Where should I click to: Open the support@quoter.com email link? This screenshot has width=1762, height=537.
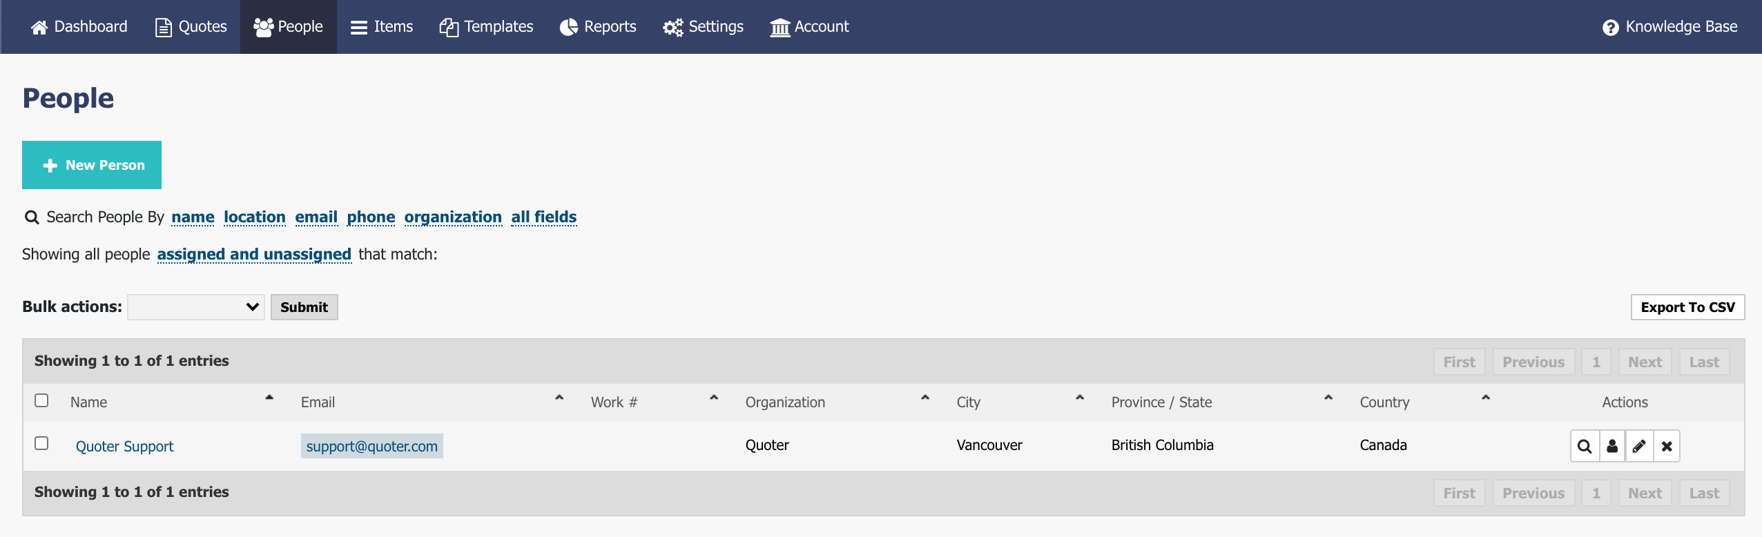[371, 447]
